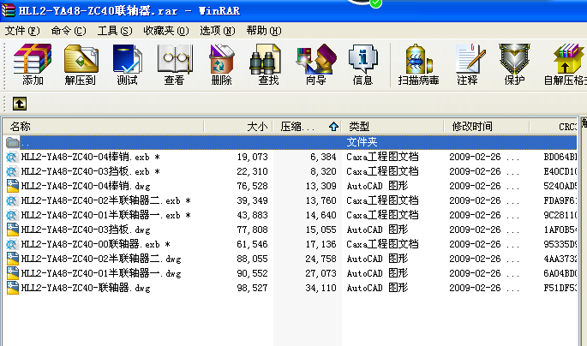Select file name HLL2-YA48-ZC40-04棒销.exb
Viewport: 587px width, 346px height.
[91, 157]
